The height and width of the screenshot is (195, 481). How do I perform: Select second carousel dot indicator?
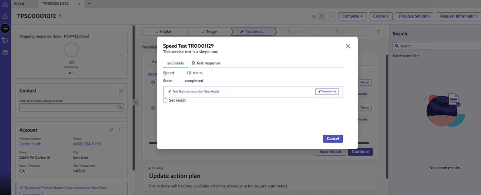pyautogui.click(x=73, y=73)
